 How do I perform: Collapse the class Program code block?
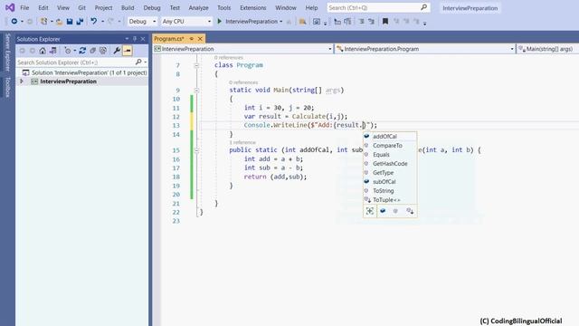point(196,65)
